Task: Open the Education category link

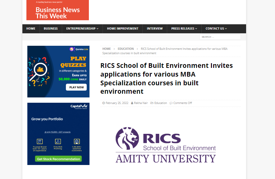Action: click(161, 103)
